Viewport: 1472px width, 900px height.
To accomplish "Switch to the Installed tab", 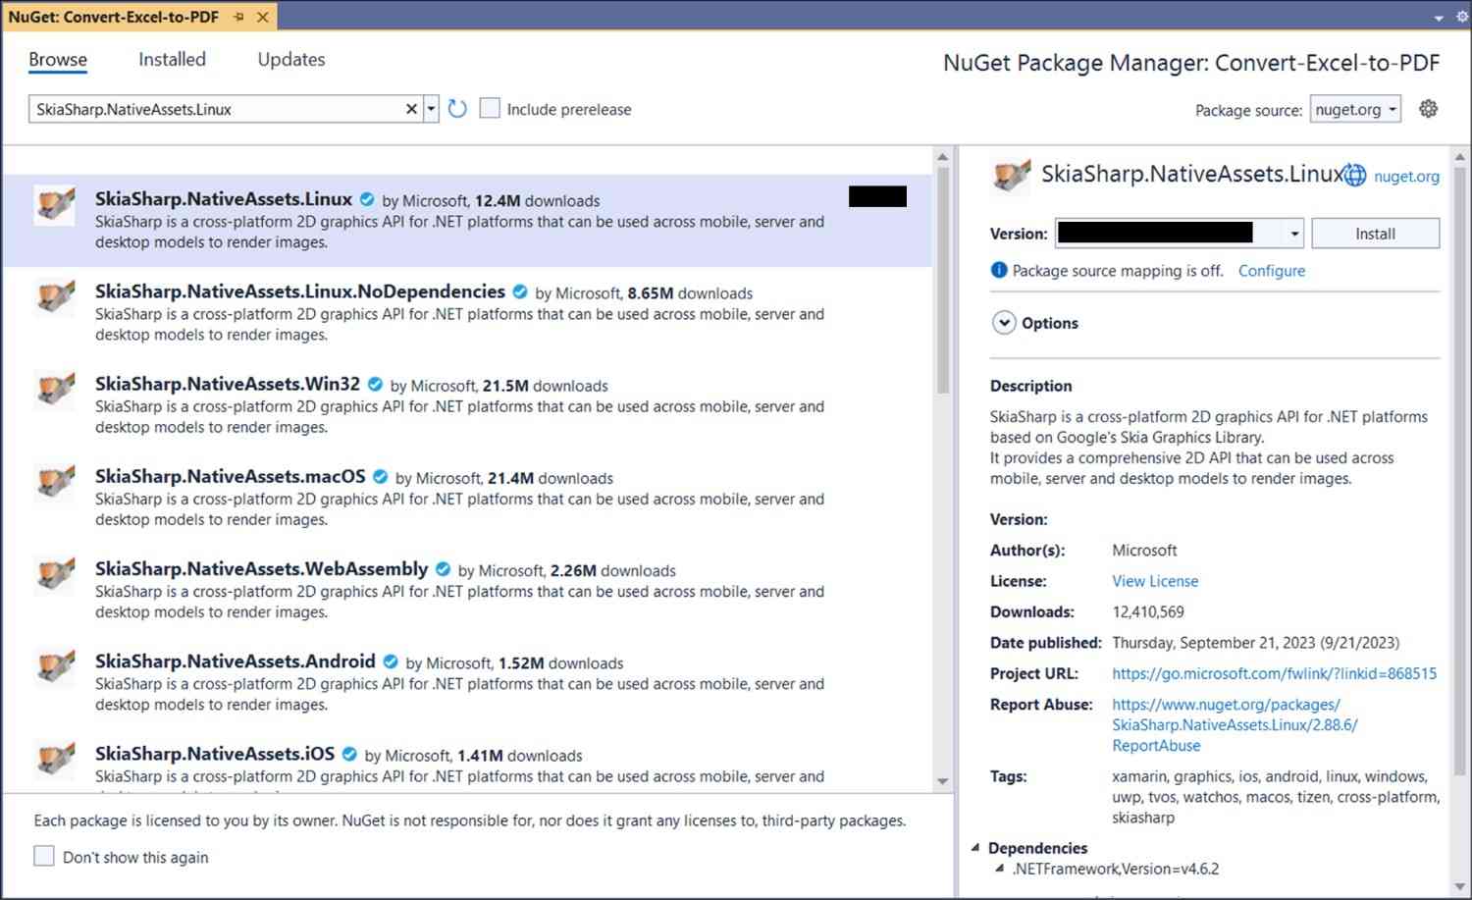I will pos(172,60).
